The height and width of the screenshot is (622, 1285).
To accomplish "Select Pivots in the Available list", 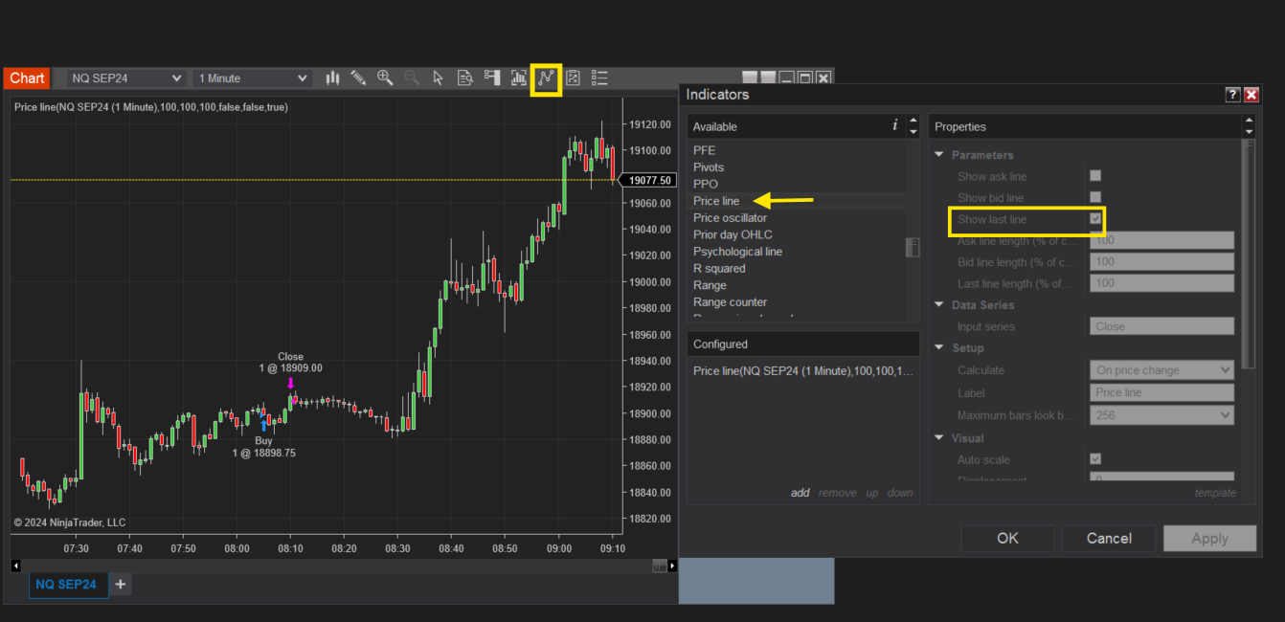I will [x=709, y=167].
